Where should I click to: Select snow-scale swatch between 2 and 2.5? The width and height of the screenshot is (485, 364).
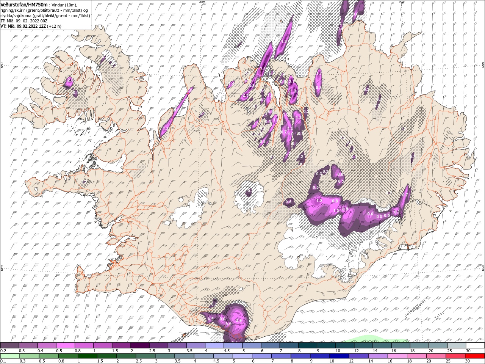[140, 345]
